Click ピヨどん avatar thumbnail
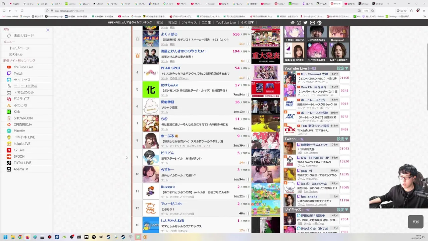Image resolution: width=428 pixels, height=241 pixels. (151, 157)
